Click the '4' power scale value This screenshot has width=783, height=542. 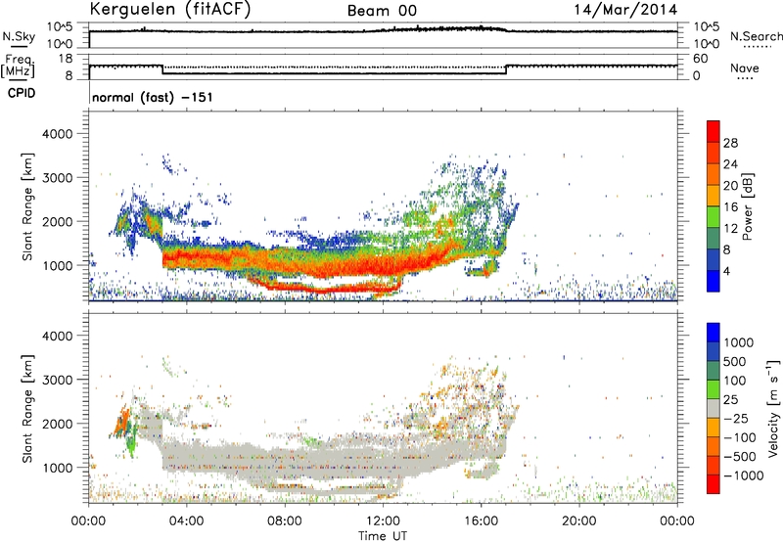727,271
